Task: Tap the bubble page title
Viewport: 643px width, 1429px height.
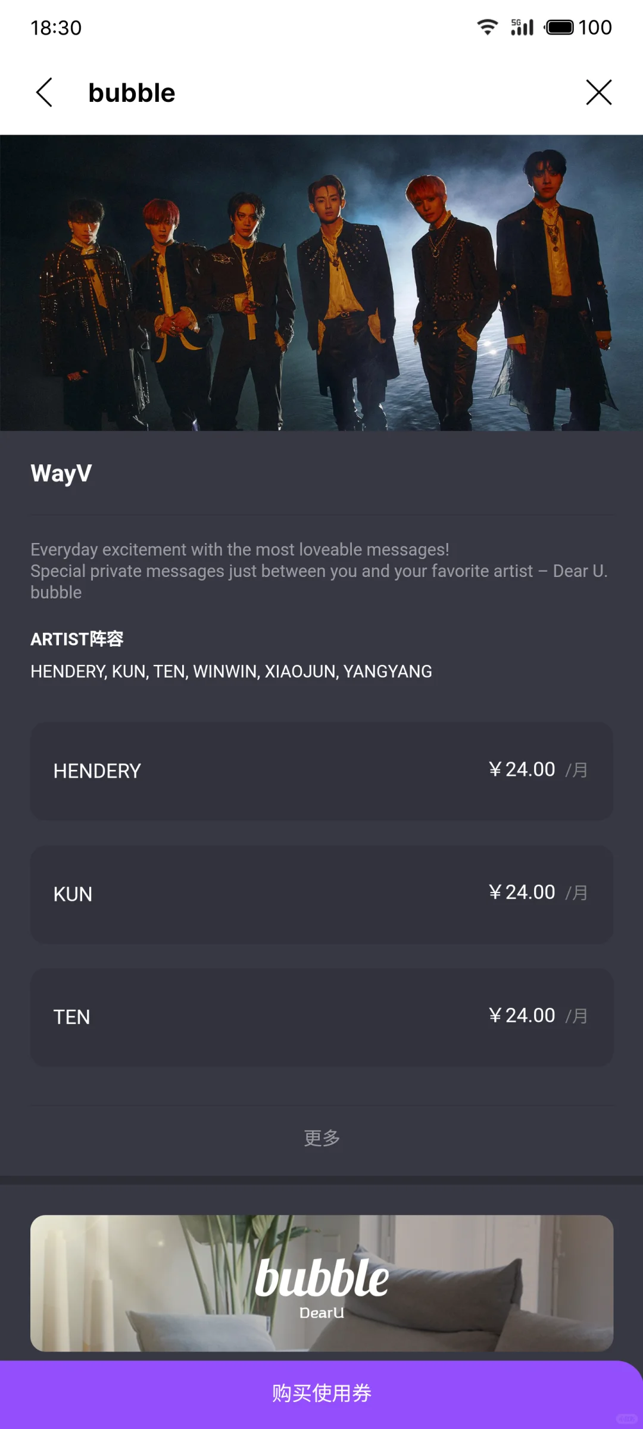Action: pos(132,93)
